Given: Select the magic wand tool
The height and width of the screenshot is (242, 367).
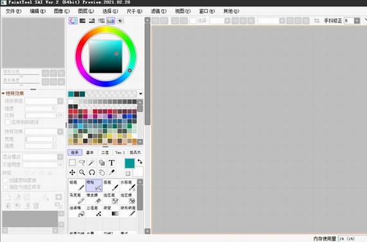Looking at the screenshot, I should [91, 162].
